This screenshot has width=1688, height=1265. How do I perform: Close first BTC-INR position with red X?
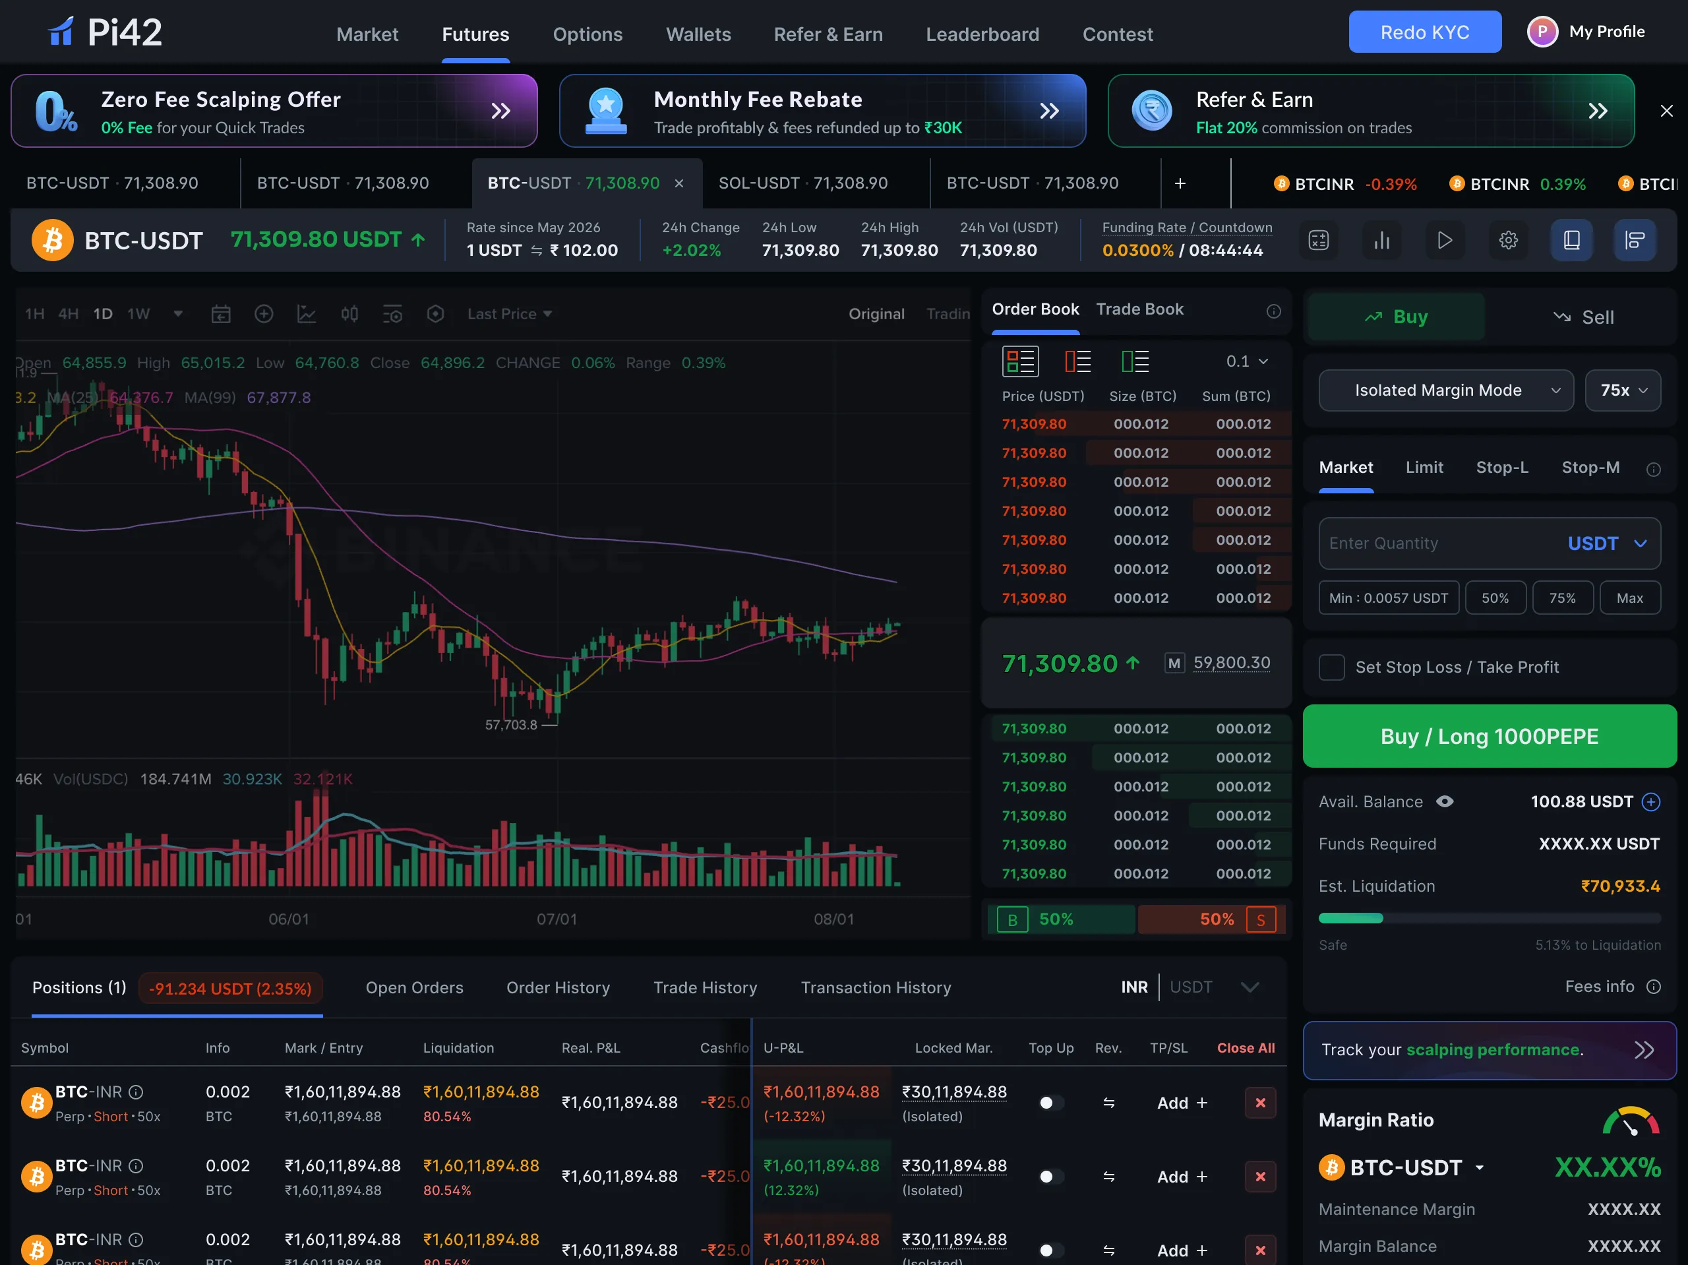1260,1102
